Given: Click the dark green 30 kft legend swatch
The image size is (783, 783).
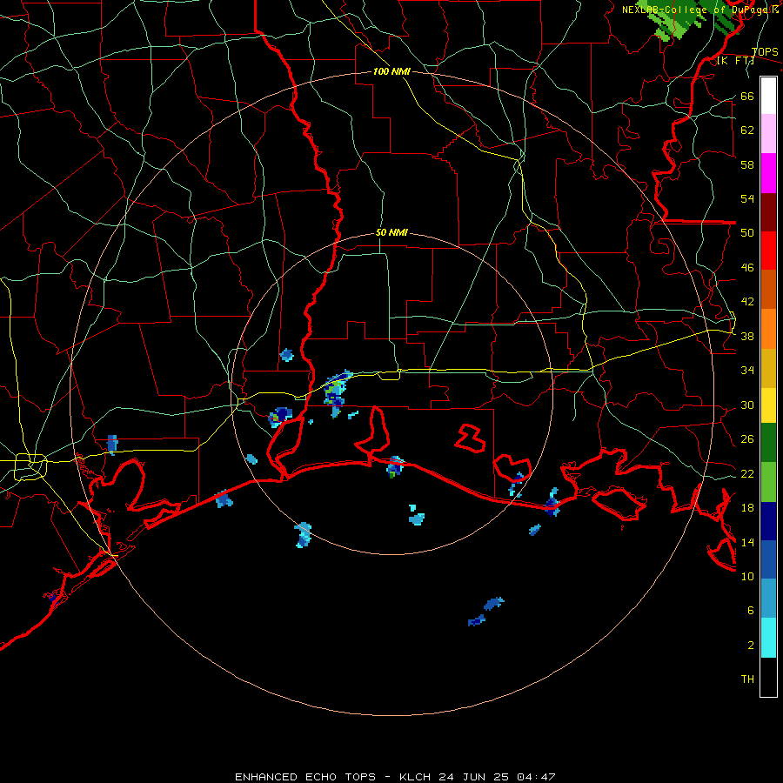Looking at the screenshot, I should 768,443.
